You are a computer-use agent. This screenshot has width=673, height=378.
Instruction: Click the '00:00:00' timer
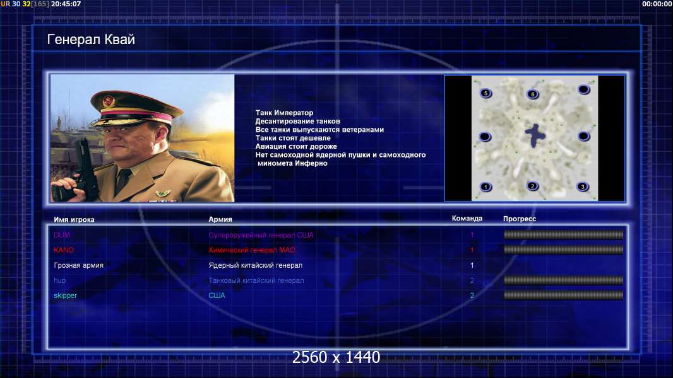tap(657, 4)
